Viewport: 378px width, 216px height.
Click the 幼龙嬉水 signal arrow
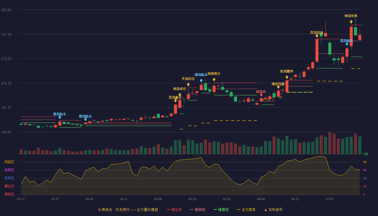pos(287,77)
